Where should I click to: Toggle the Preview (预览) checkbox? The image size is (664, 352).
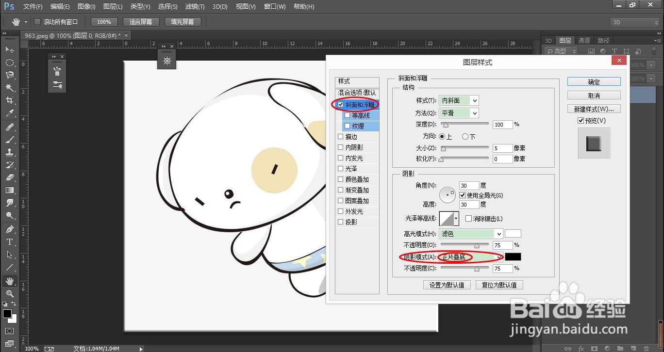coord(581,120)
